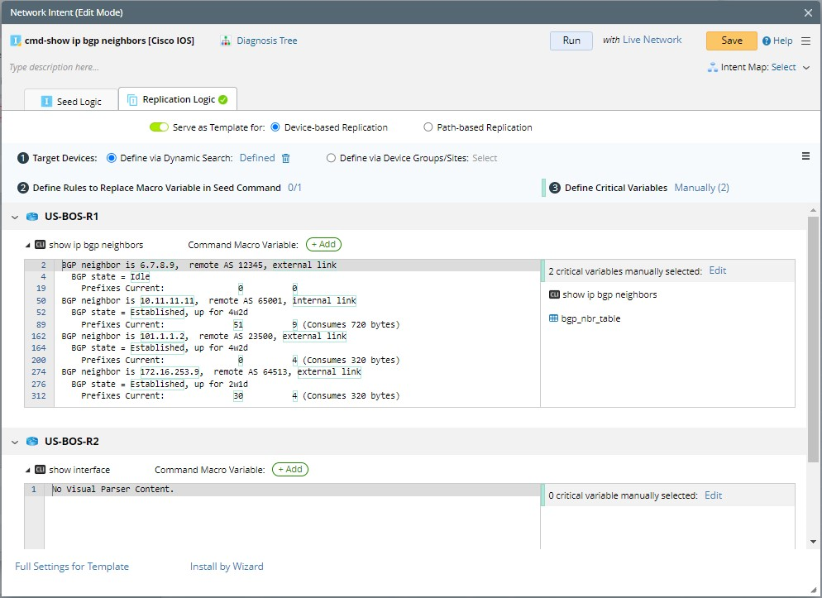Click the US-BOS-R1 router icon
This screenshot has width=822, height=598.
[32, 217]
